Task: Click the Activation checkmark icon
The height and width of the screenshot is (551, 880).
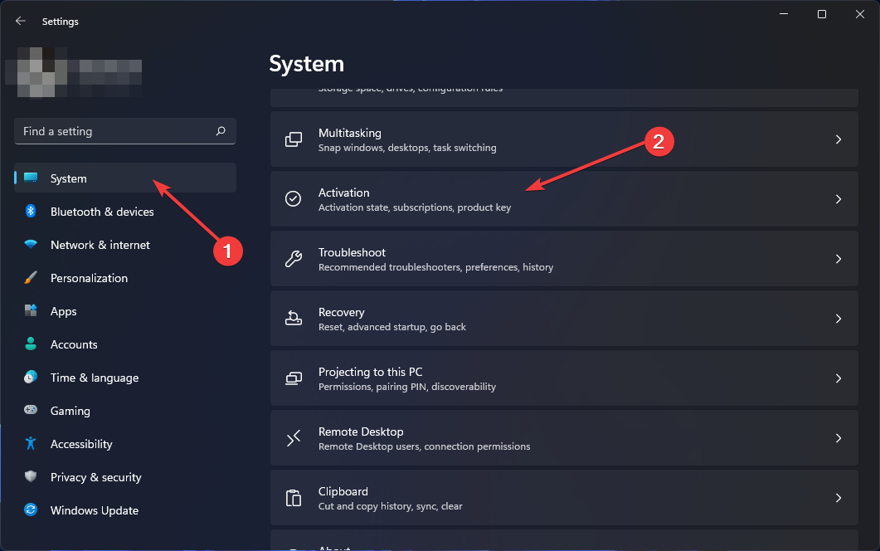Action: tap(293, 199)
